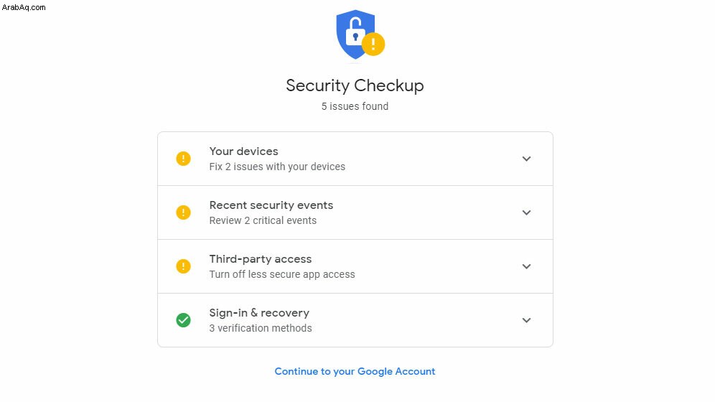The height and width of the screenshot is (402, 715).
Task: Expand the Your devices section chevron
Action: pyautogui.click(x=526, y=159)
